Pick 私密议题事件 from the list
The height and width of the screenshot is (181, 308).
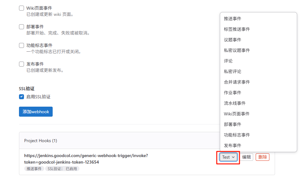coord(258,50)
